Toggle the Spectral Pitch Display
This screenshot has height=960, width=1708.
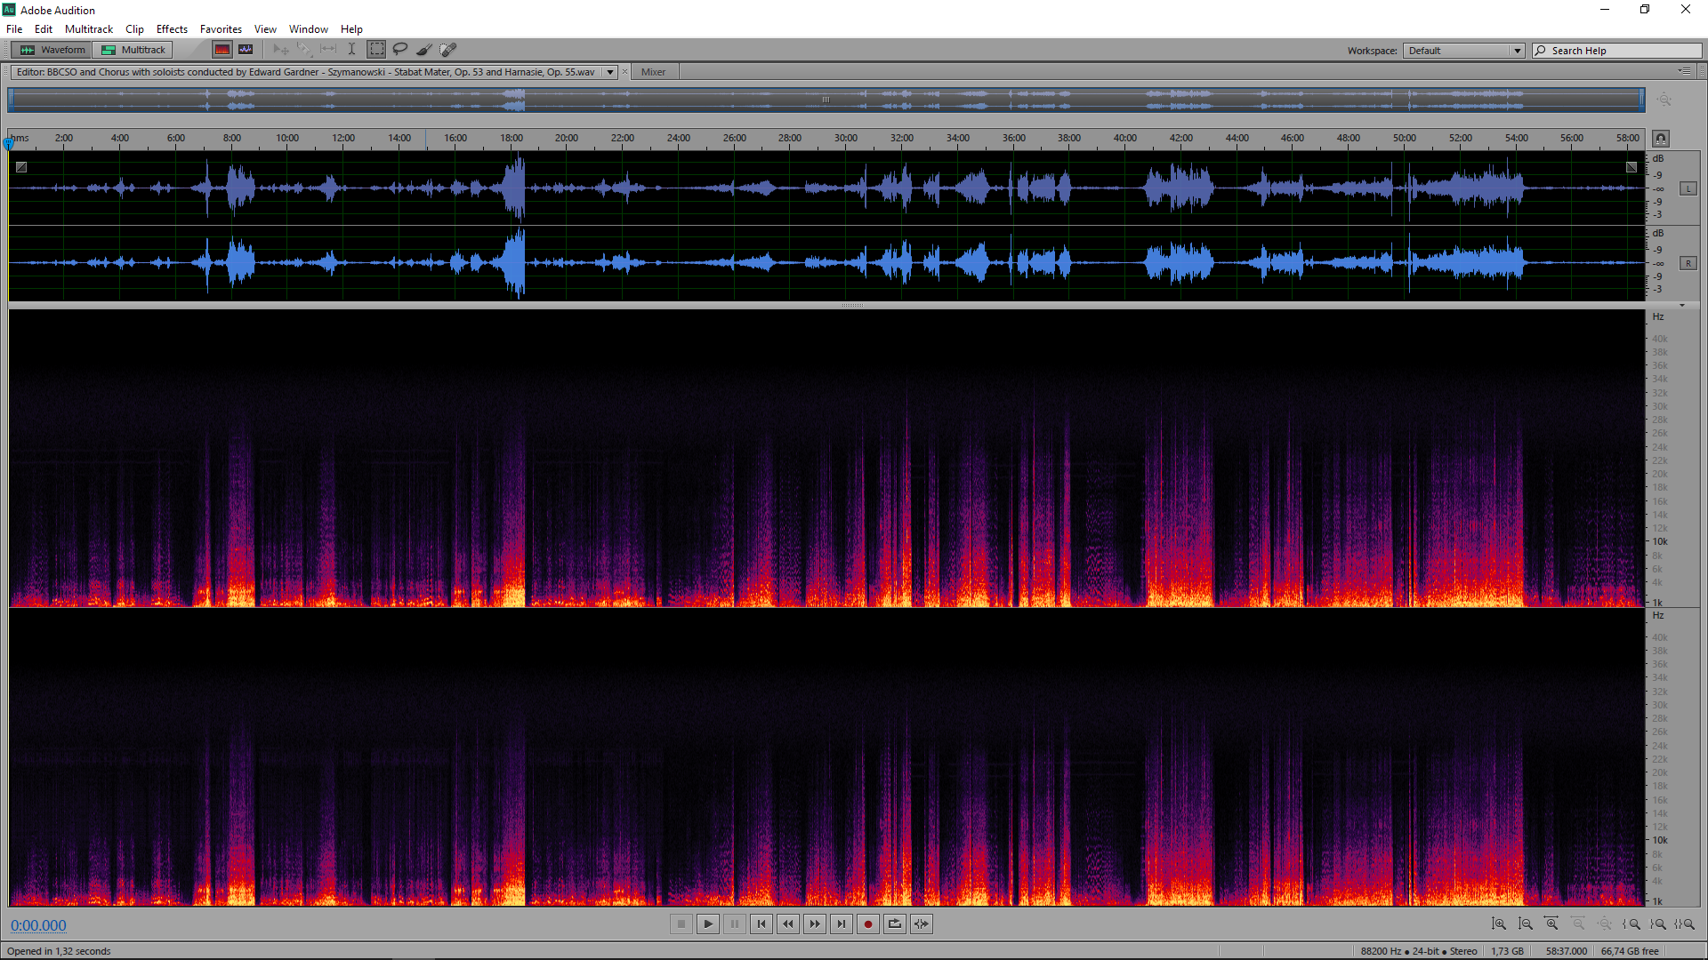coord(246,50)
